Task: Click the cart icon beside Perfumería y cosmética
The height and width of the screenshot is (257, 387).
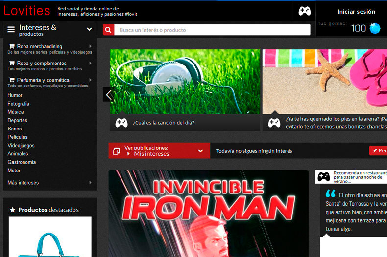Action: coord(12,80)
